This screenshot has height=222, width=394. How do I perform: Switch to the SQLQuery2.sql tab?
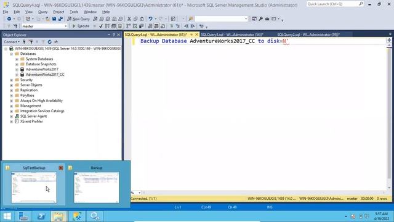[308, 35]
